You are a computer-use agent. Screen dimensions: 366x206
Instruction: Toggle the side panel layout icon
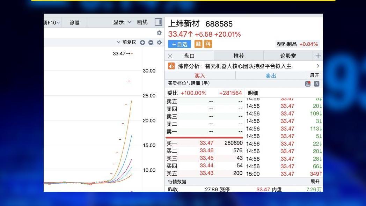pos(158,22)
